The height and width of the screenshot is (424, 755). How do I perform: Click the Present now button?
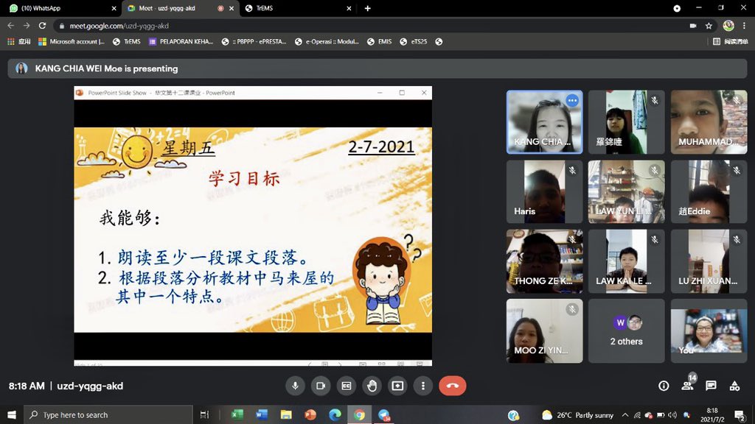point(397,386)
